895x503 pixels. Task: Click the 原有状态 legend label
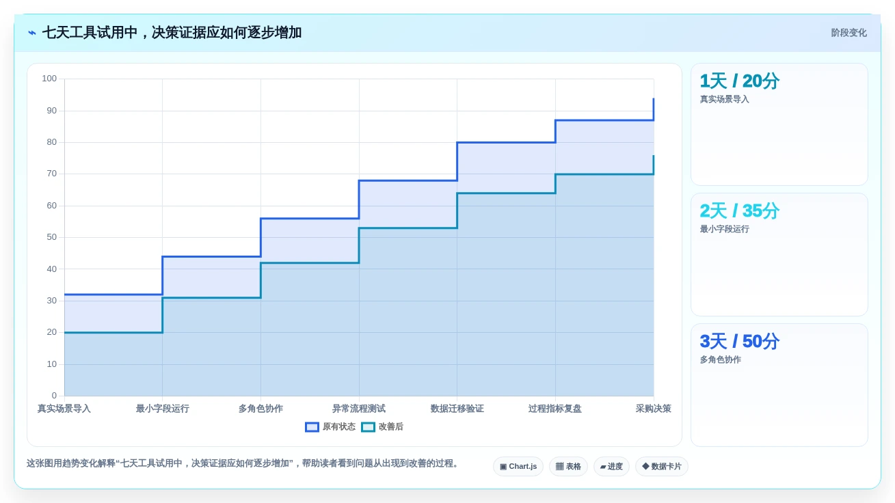click(x=339, y=427)
